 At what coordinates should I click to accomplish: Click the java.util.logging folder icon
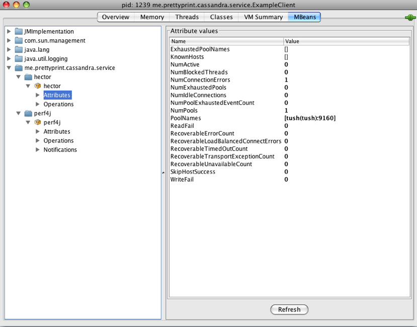pyautogui.click(x=19, y=58)
